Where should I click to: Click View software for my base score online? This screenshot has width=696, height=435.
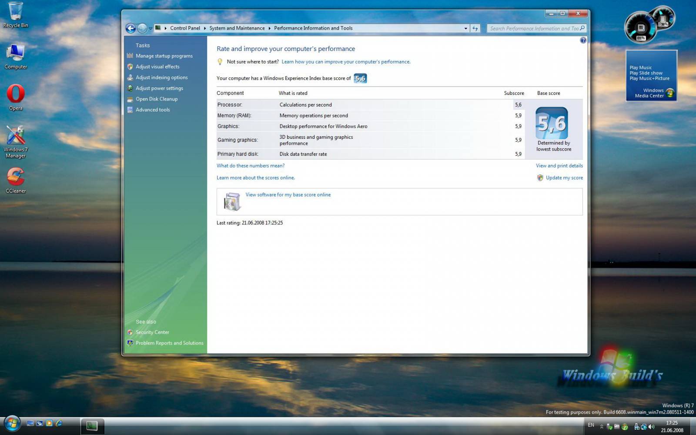(288, 195)
